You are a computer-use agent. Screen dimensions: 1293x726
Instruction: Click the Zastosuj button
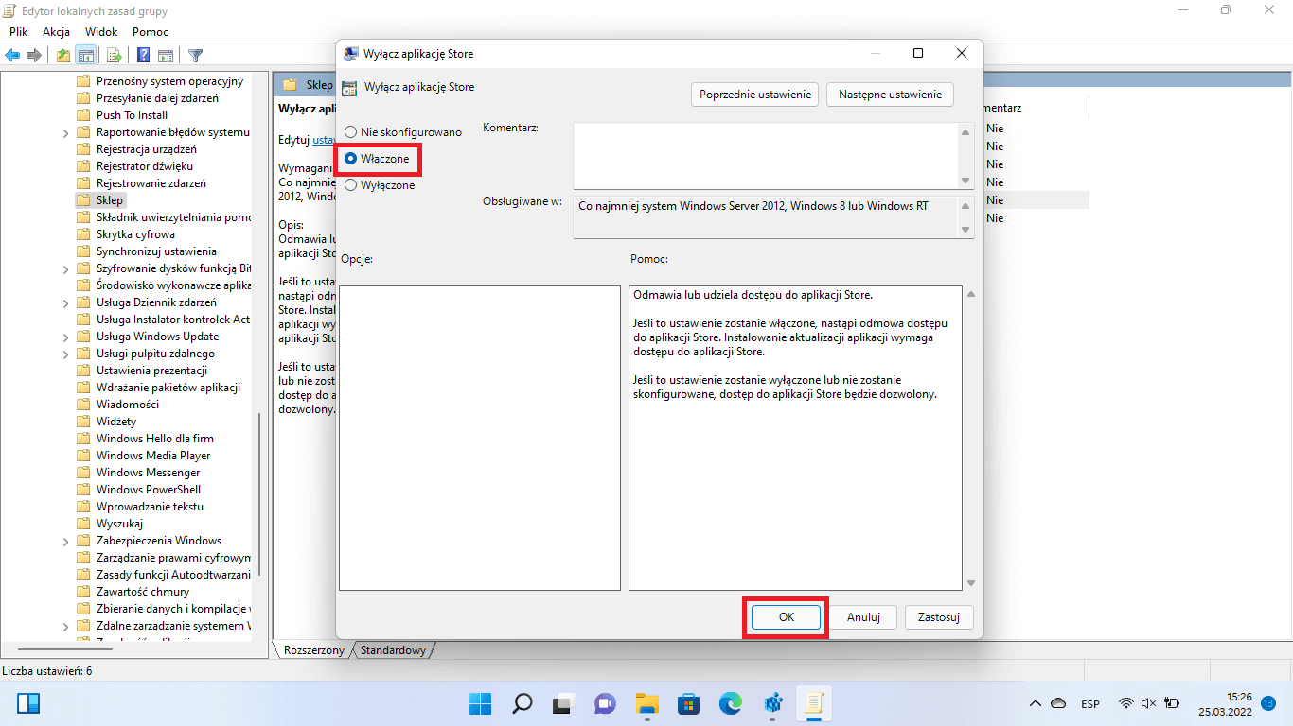point(939,617)
